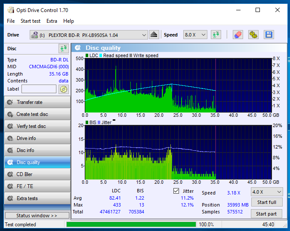Image resolution: width=290 pixels, height=231 pixels.
Task: Refresh disc info with green arrows icon
Action: tap(64, 49)
